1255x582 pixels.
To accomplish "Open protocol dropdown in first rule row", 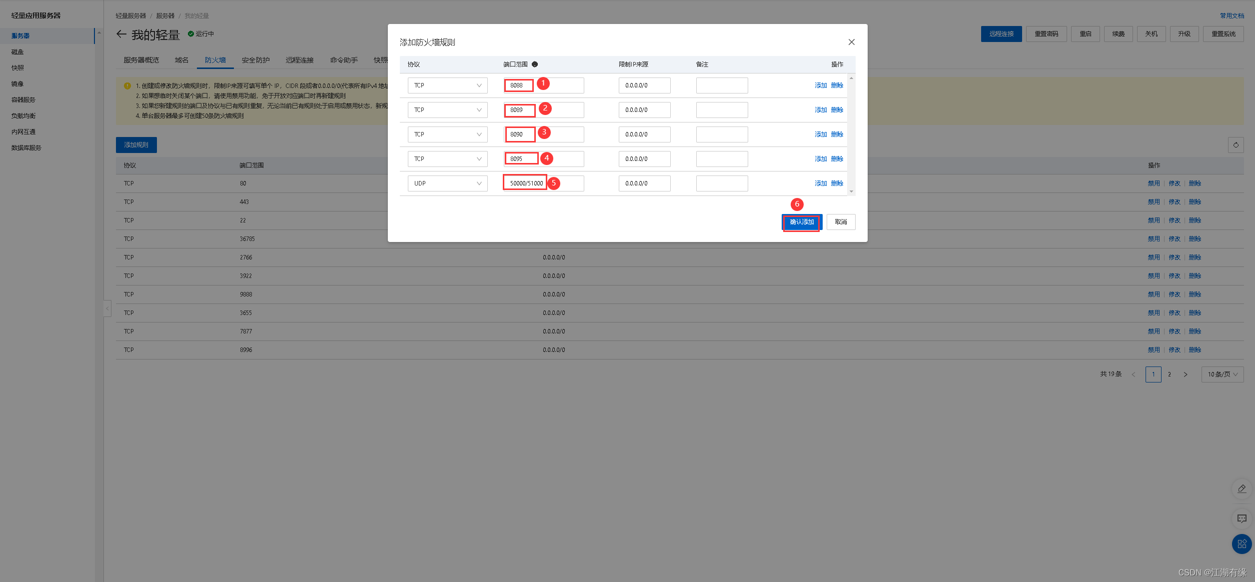I will 447,85.
